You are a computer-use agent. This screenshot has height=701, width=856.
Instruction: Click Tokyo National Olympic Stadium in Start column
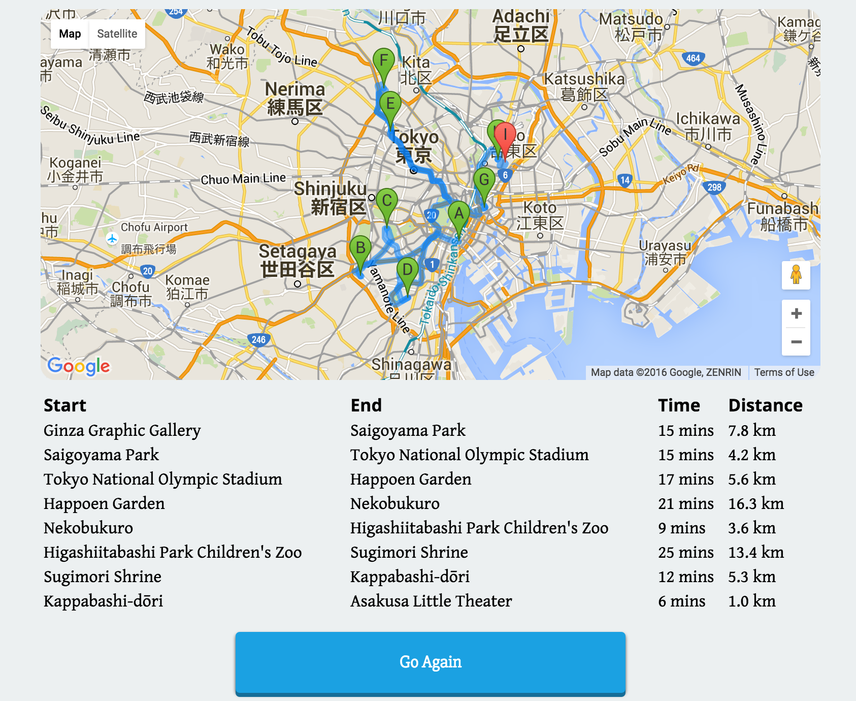163,480
